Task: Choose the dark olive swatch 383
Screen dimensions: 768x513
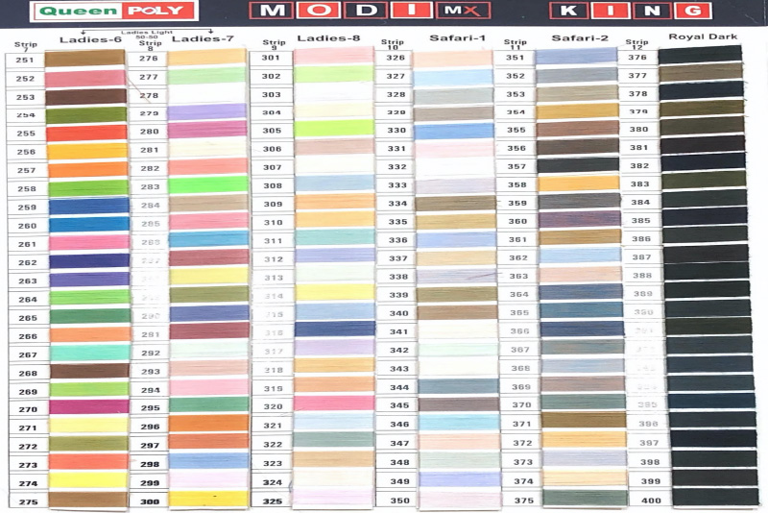Action: 704,181
